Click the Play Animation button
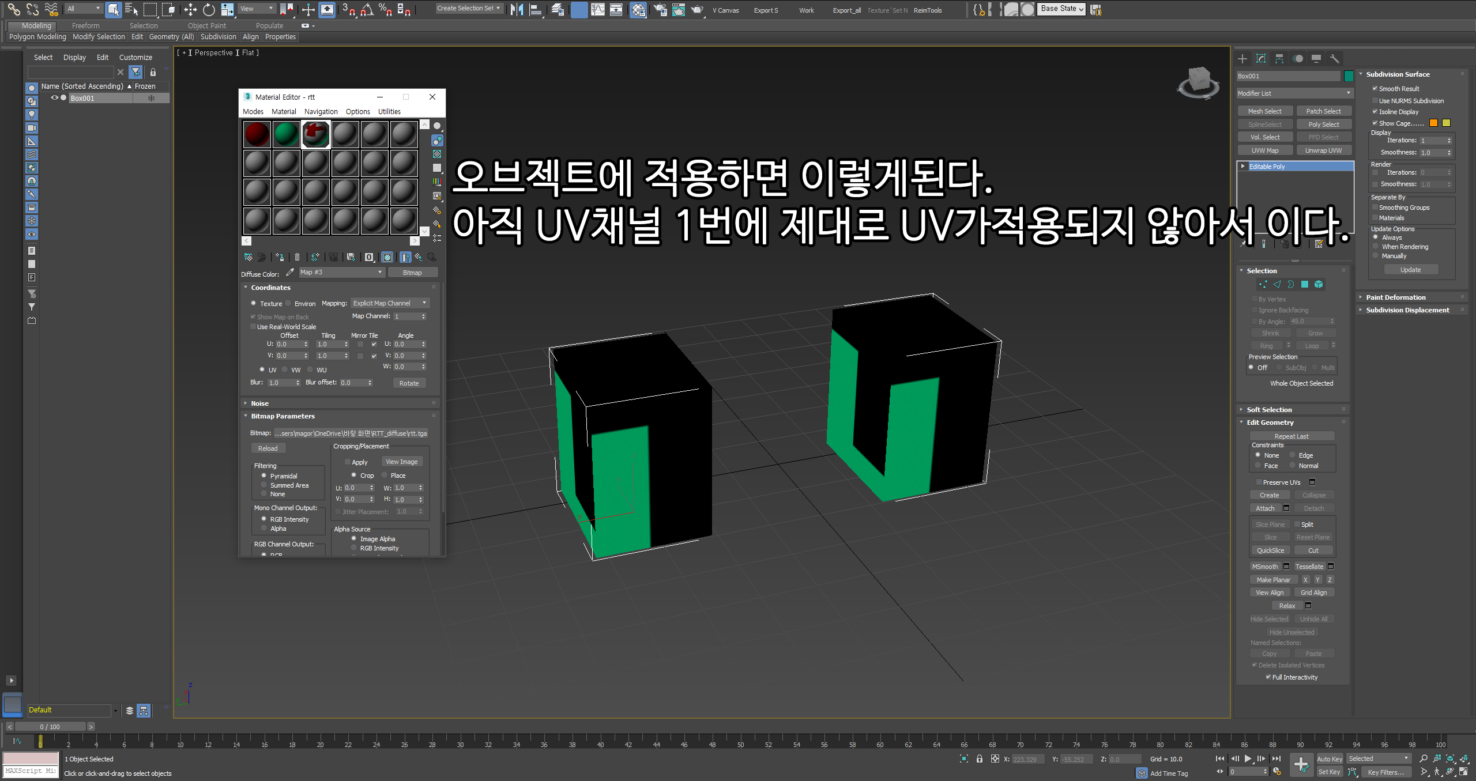Viewport: 1476px width, 781px height. (1248, 759)
